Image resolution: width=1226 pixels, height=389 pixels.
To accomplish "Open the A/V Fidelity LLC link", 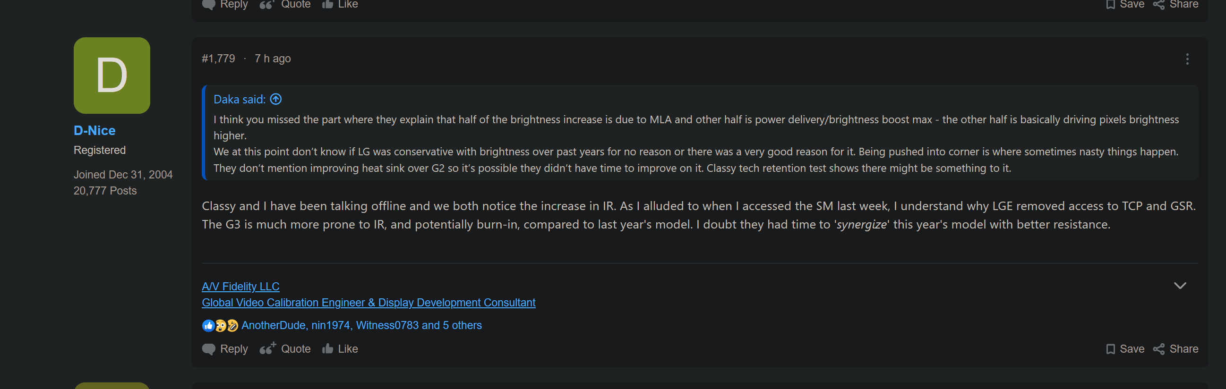I will pyautogui.click(x=240, y=286).
